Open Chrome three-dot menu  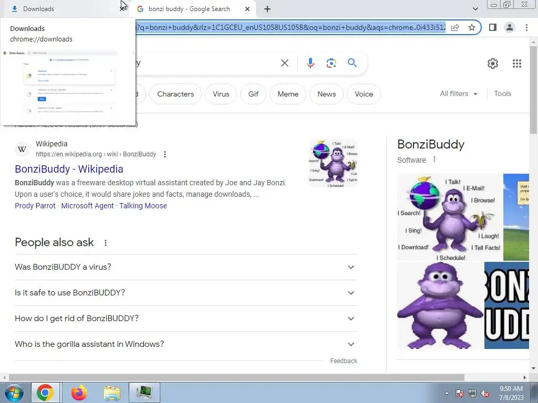(x=526, y=27)
